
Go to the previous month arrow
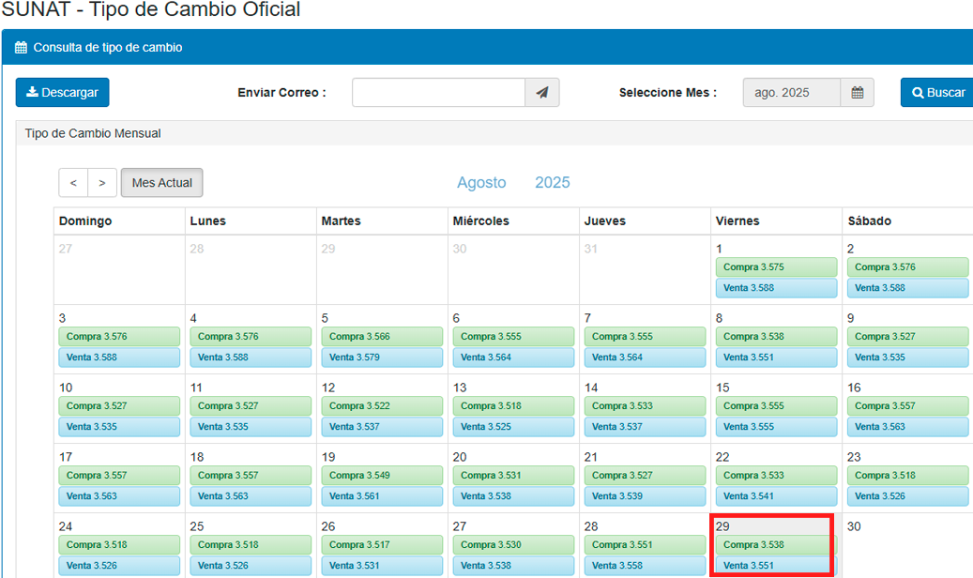pos(73,183)
